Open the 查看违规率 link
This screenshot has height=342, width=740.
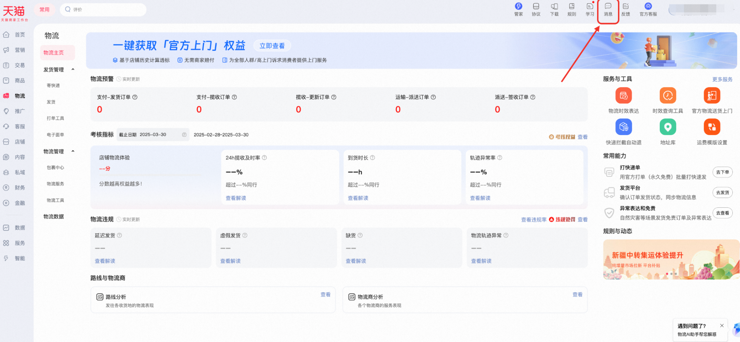(534, 220)
